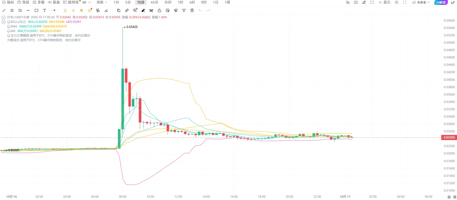Switch to the 1分 timeframe
This screenshot has height=200, width=457.
[x=116, y=2]
